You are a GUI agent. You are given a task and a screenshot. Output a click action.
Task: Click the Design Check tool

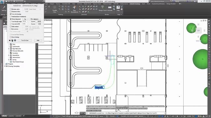click(103, 8)
